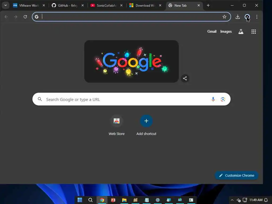Open the Google apps grid
Viewport: 272px width, 204px height.
click(x=254, y=32)
